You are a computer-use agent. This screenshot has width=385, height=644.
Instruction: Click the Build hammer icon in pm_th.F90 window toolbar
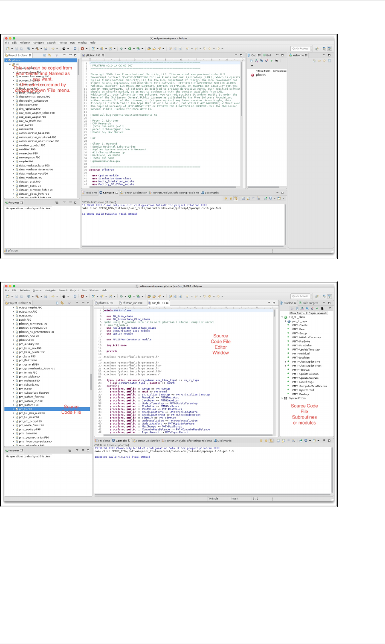pos(37,296)
